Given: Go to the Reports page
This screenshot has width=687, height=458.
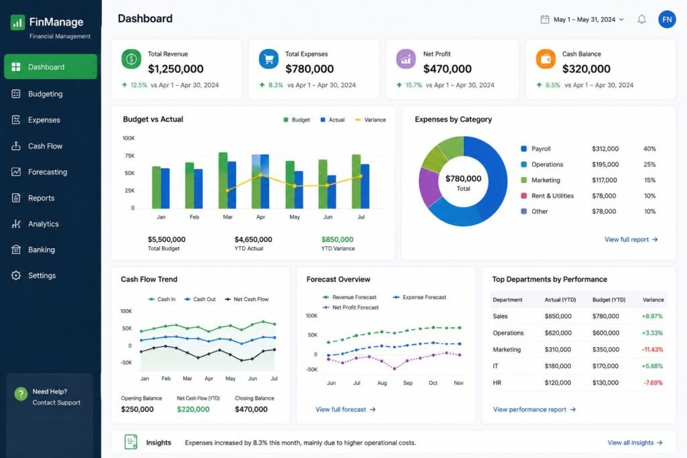Looking at the screenshot, I should tap(50, 198).
